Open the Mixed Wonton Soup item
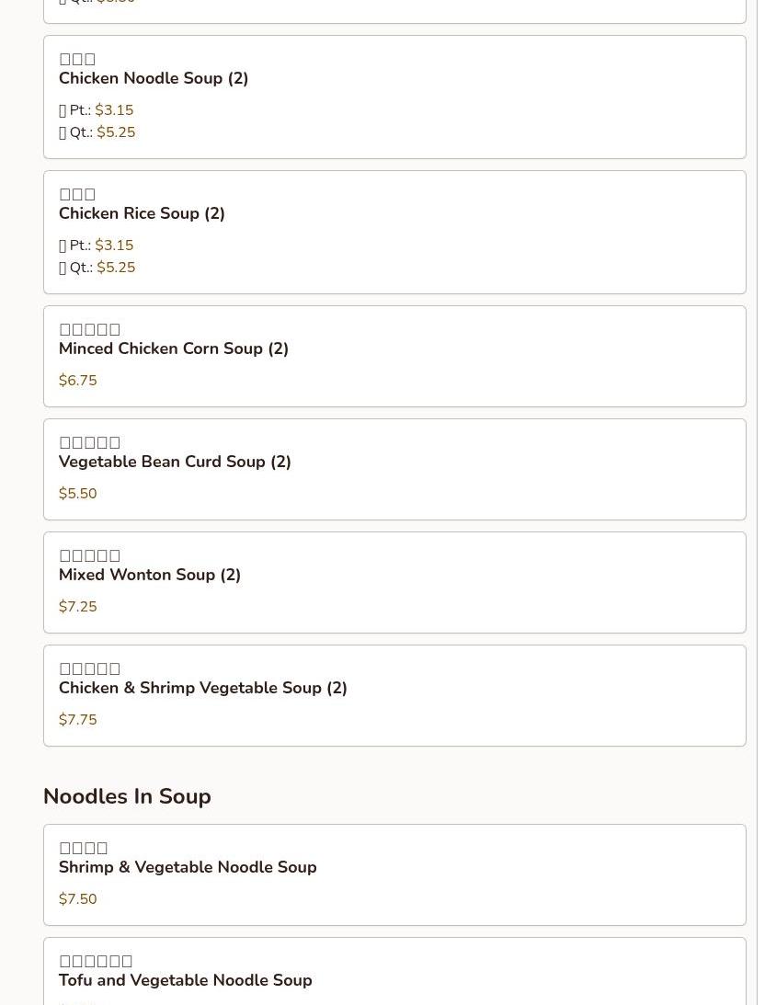 pyautogui.click(x=150, y=576)
